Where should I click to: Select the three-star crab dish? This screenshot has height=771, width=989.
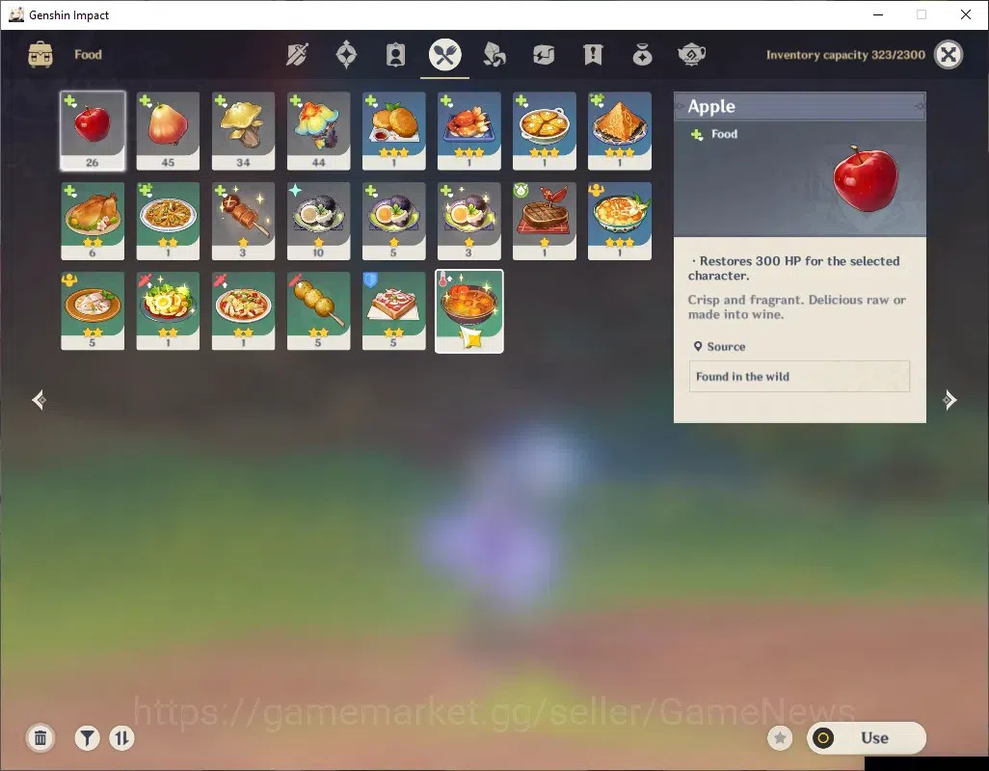coord(468,131)
